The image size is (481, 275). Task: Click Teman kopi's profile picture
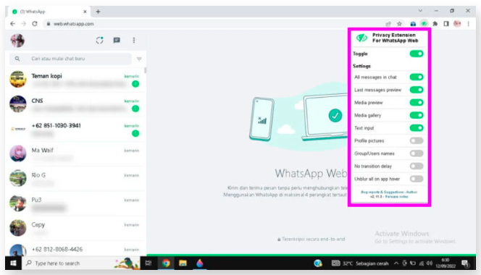click(x=18, y=79)
